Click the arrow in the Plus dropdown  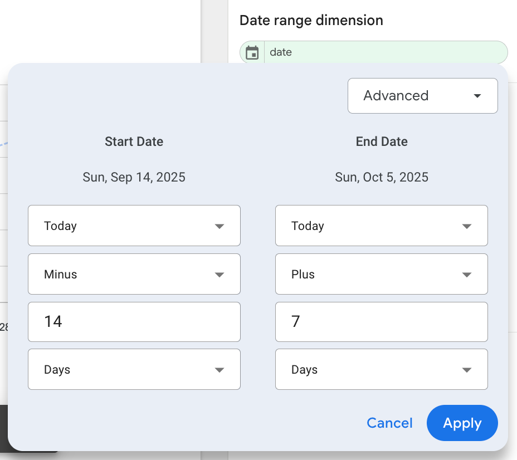point(467,275)
